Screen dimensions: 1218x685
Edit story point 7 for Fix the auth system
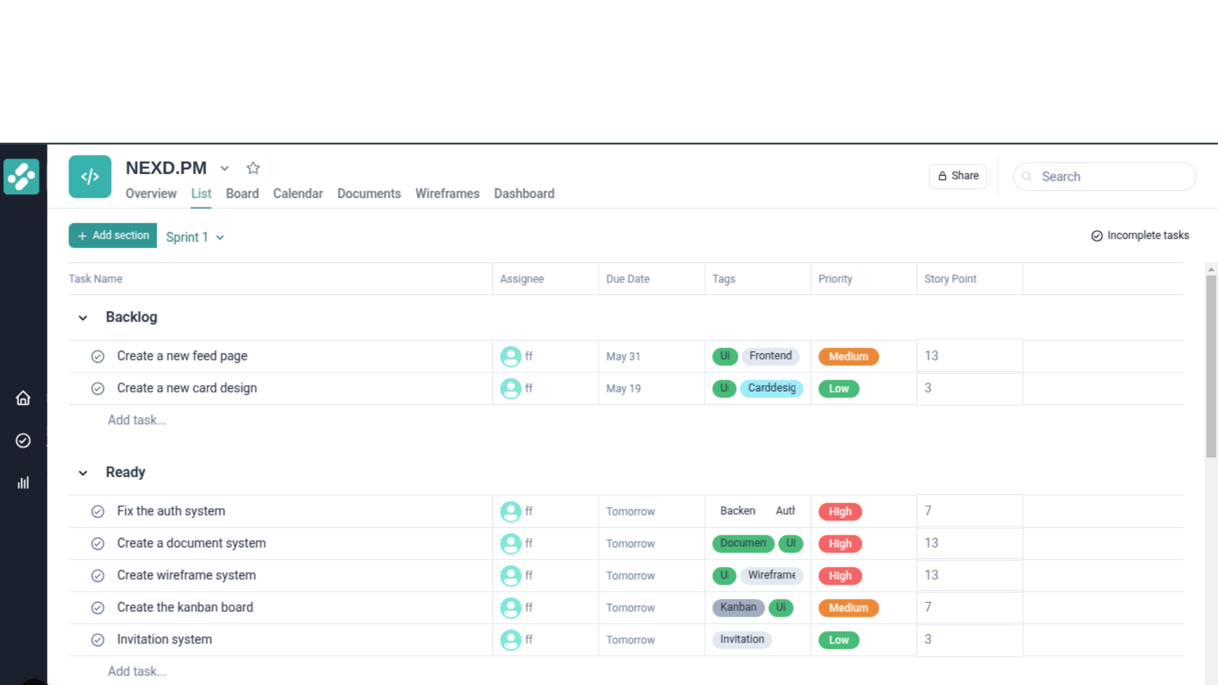point(969,511)
